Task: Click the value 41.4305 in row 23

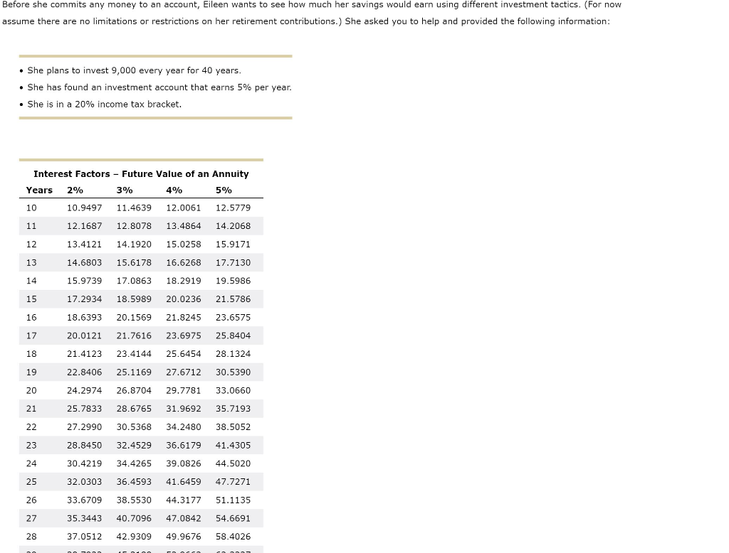Action: (x=233, y=445)
